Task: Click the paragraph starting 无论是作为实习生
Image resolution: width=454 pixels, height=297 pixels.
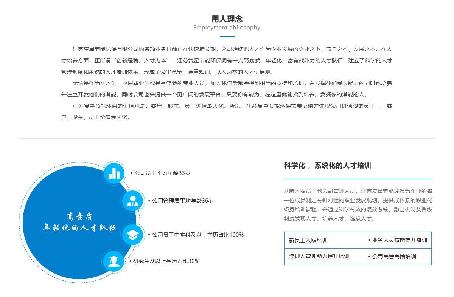Action: (227, 89)
